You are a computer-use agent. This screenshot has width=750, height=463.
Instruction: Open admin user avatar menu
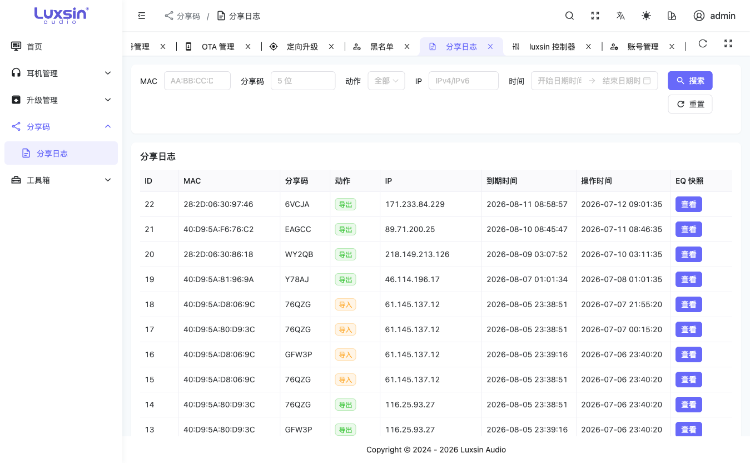[x=714, y=16]
